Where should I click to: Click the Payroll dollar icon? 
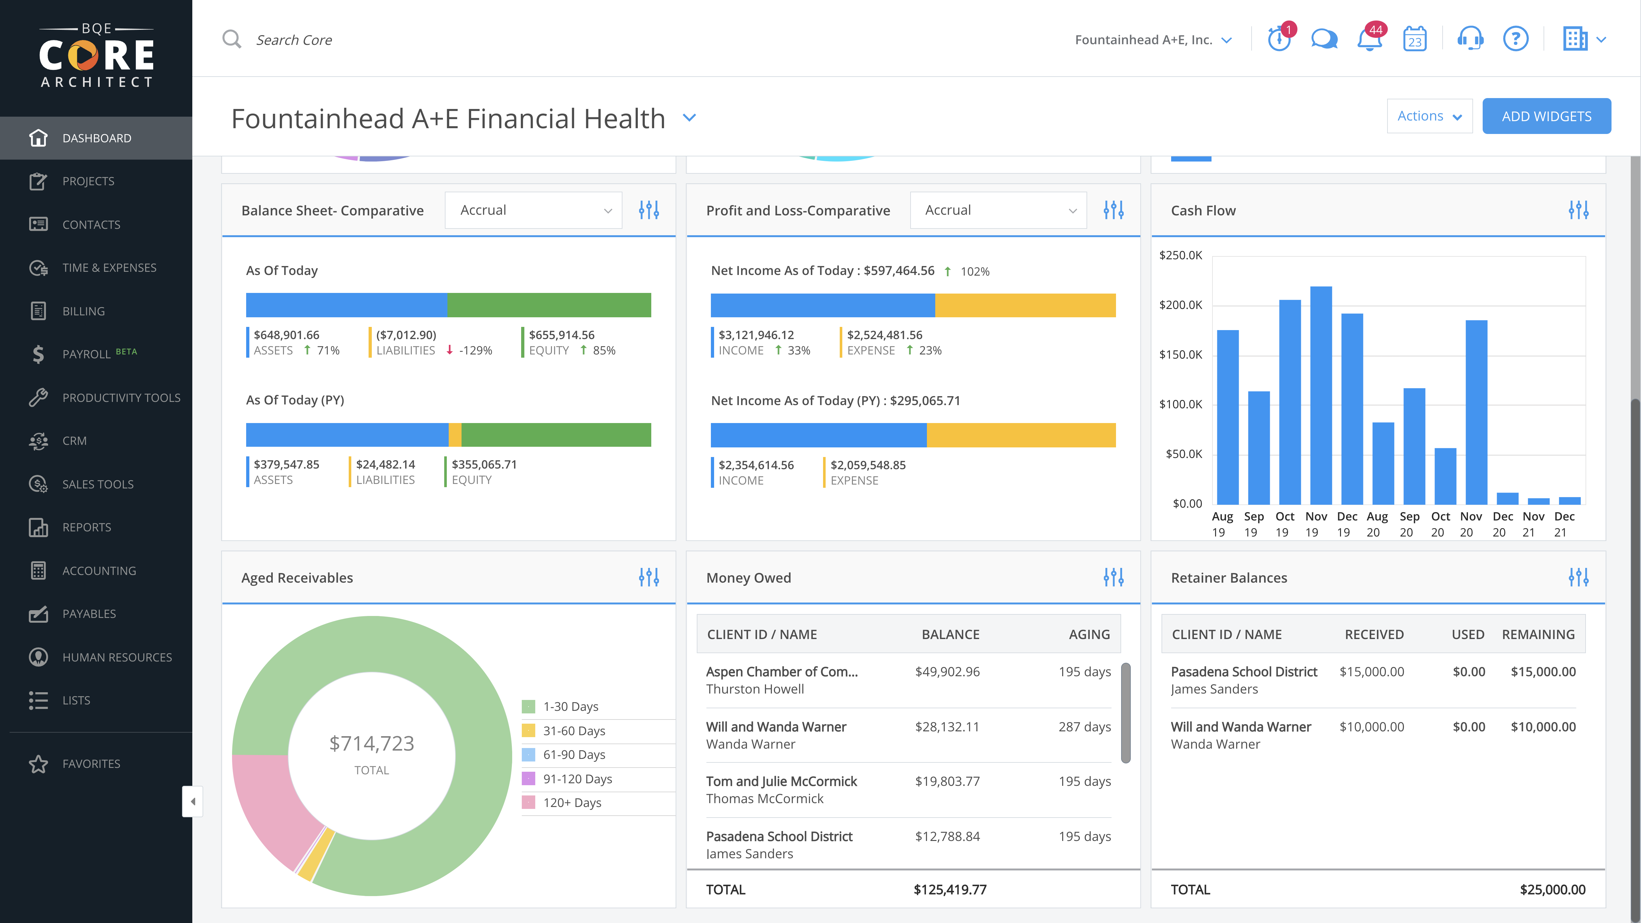pyautogui.click(x=38, y=354)
